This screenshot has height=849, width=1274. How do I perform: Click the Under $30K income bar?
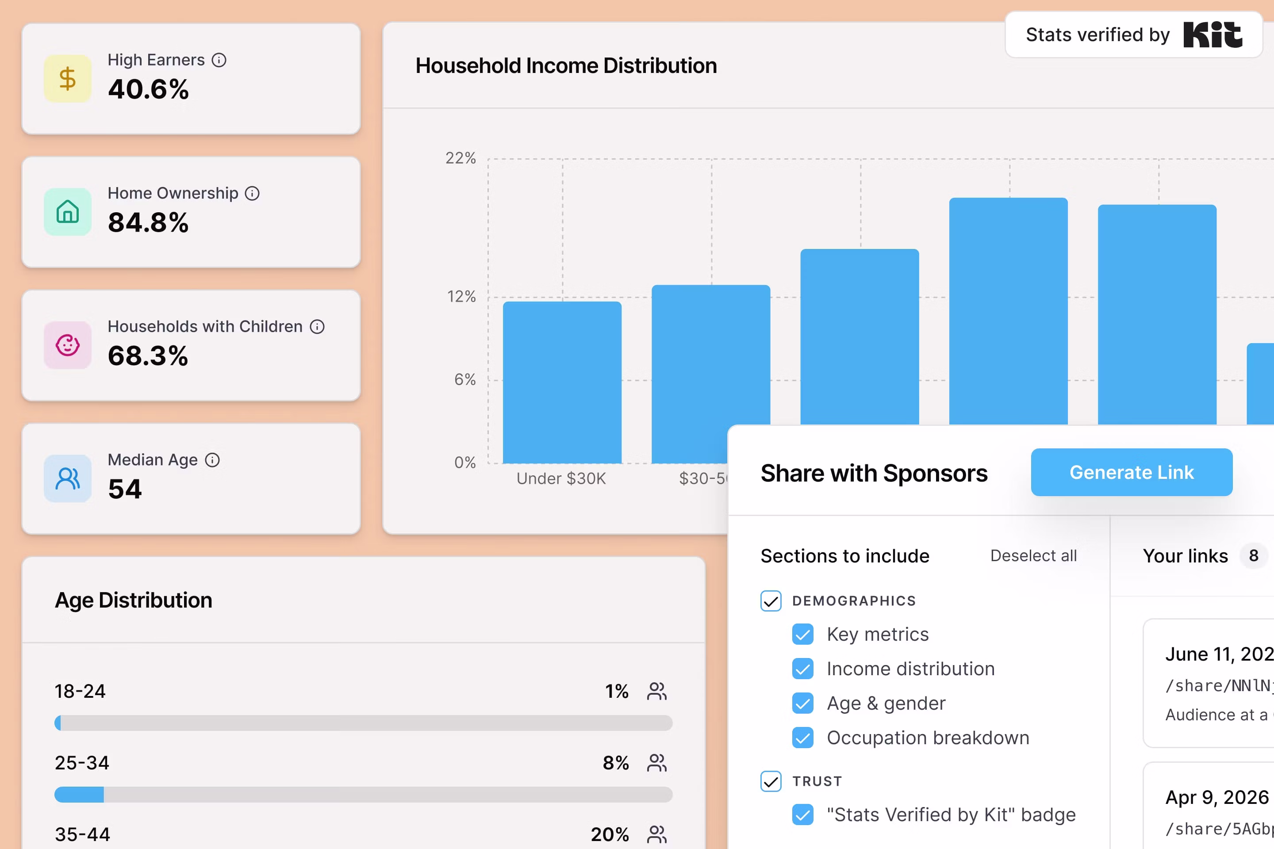pos(562,382)
